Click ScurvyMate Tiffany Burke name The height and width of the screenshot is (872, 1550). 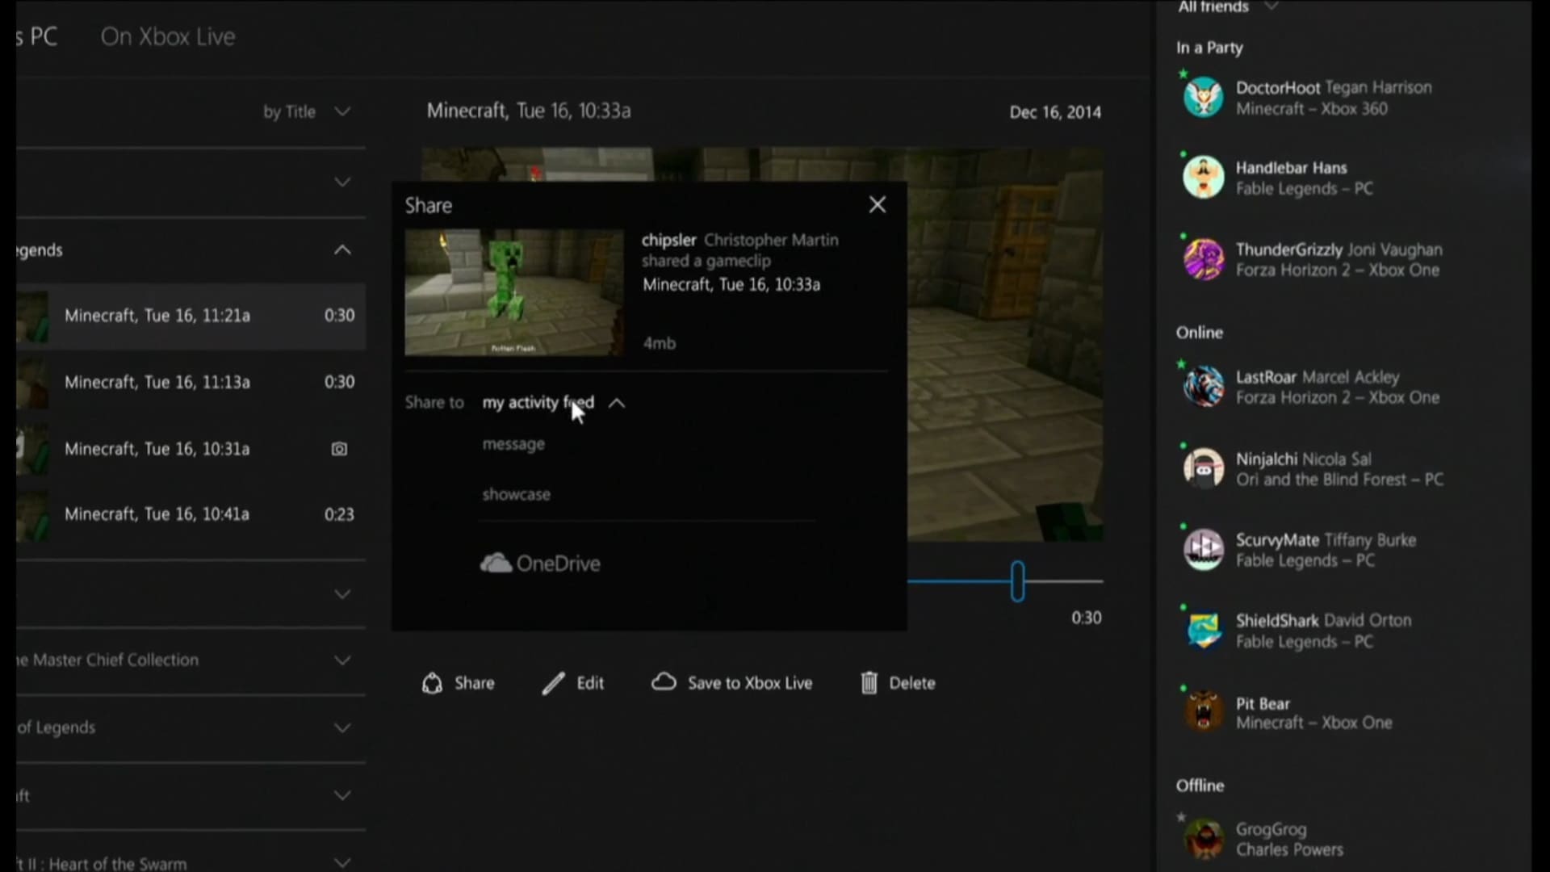1326,540
